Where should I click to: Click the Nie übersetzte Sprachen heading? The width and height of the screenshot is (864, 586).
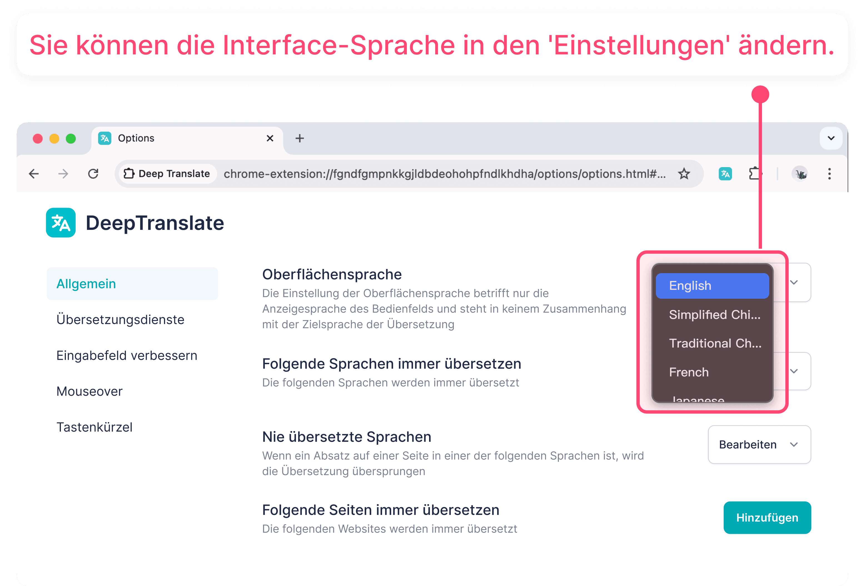tap(347, 437)
